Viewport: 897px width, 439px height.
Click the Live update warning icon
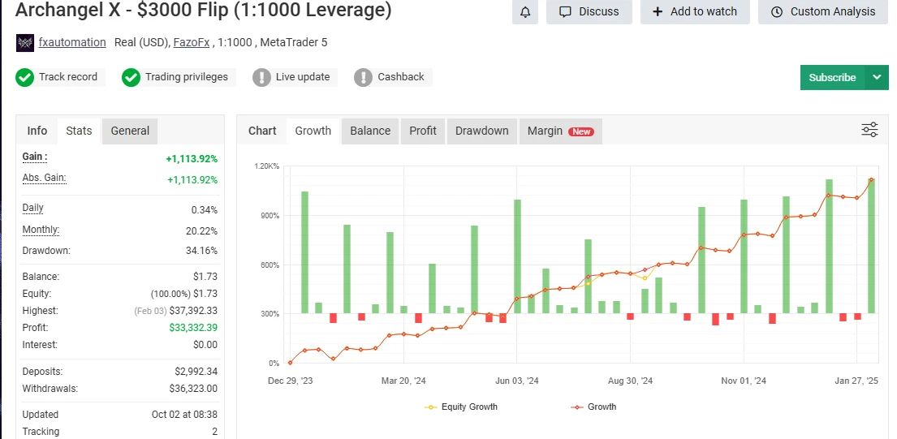(261, 77)
